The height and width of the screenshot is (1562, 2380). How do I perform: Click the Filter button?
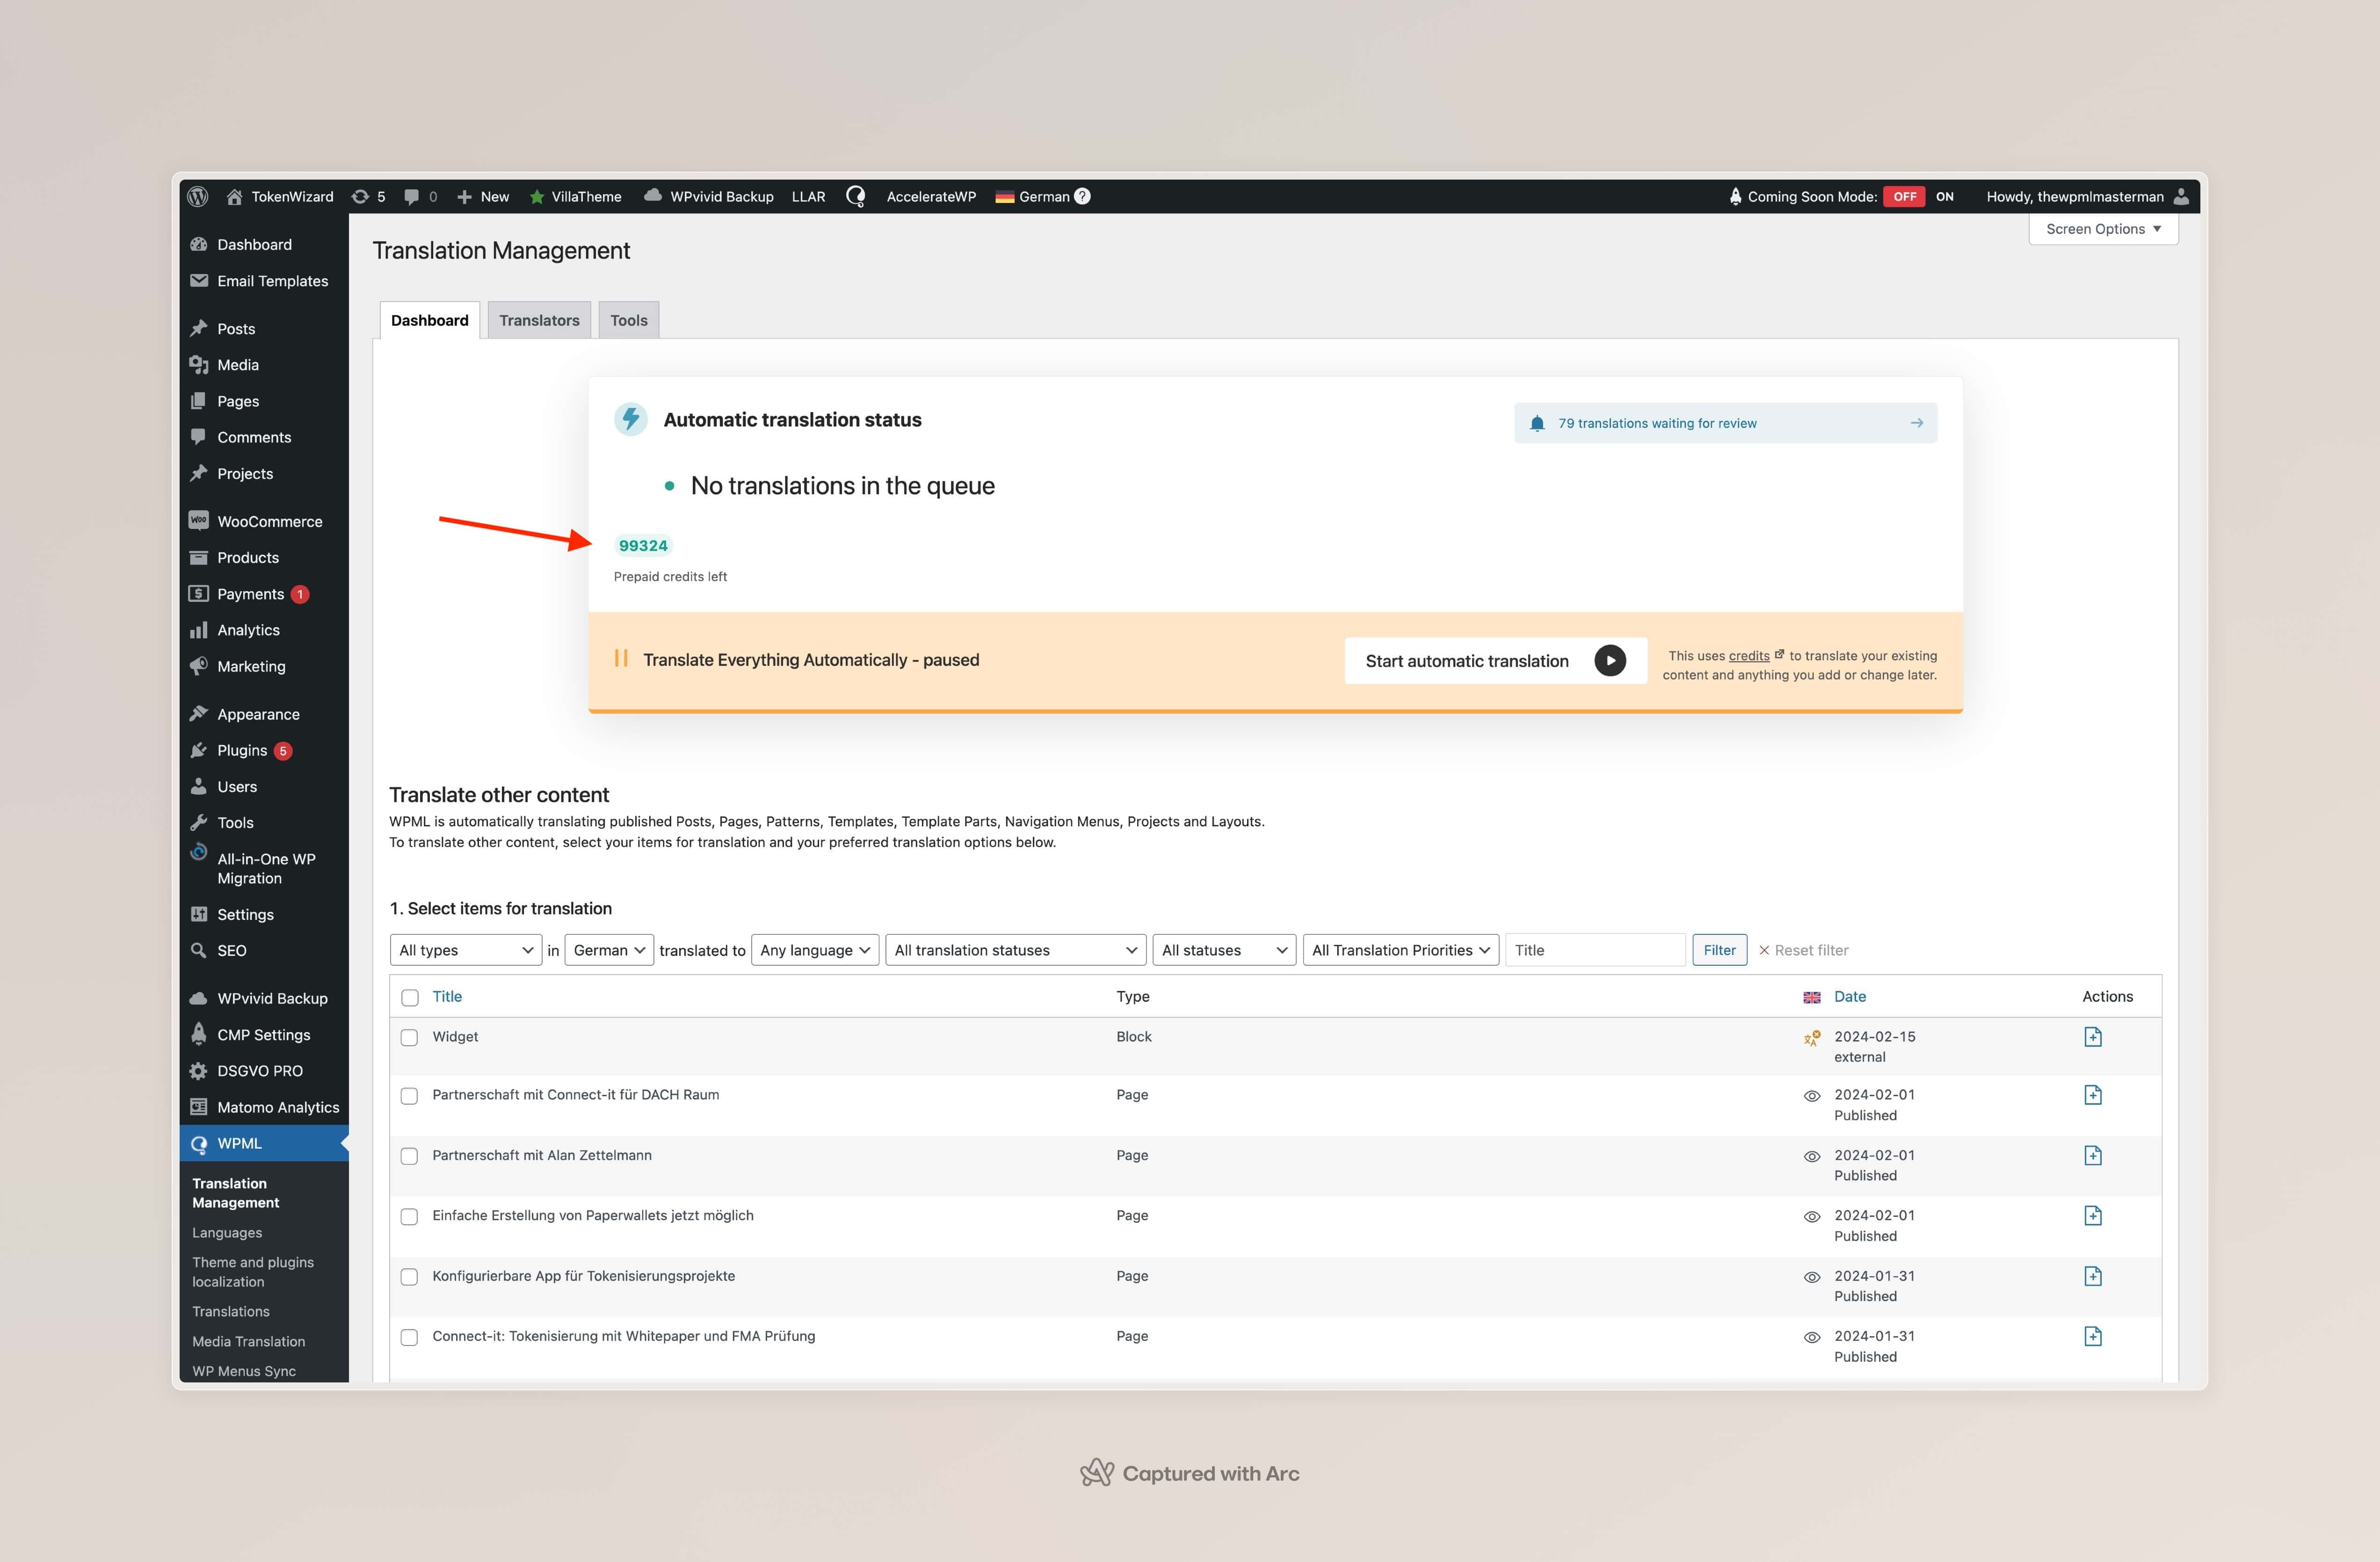[1719, 950]
